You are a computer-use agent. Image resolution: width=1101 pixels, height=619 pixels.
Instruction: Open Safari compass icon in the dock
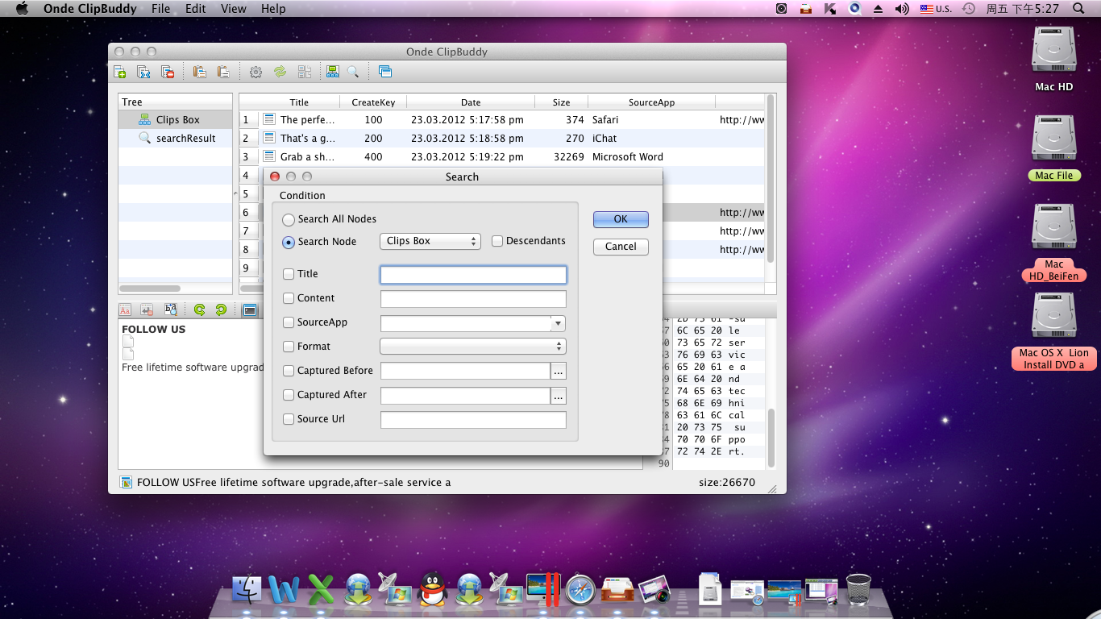580,590
